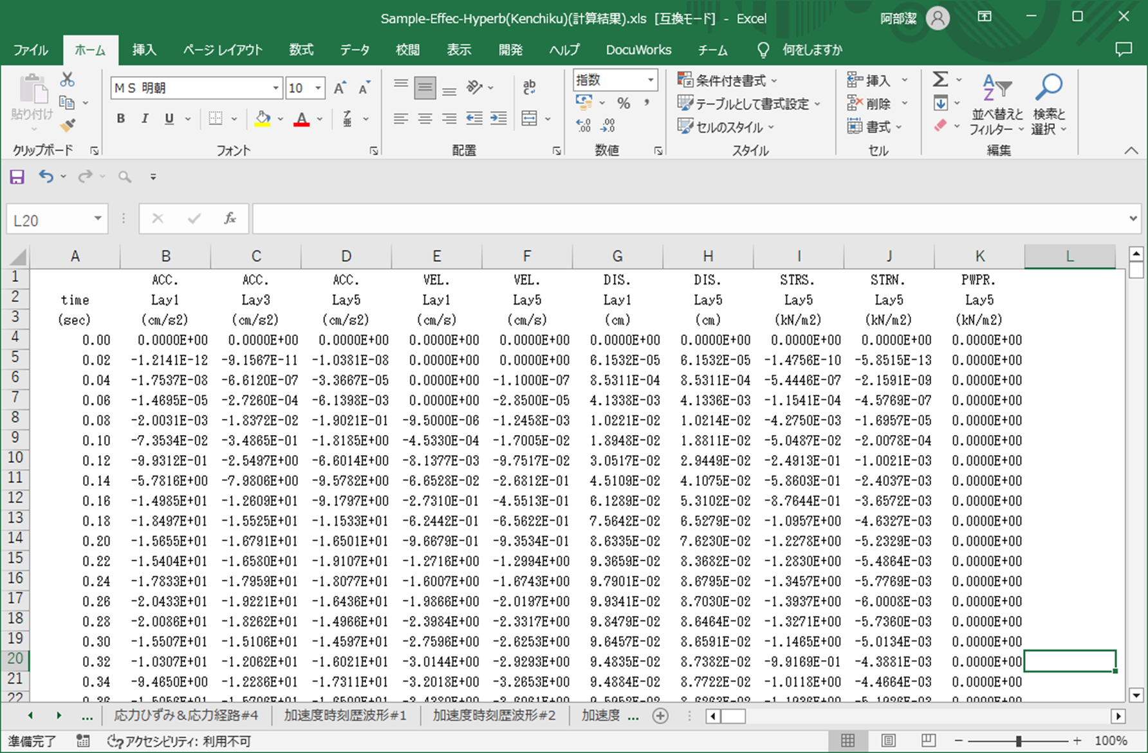Click the Increase Indent icon
The height and width of the screenshot is (753, 1148).
pos(499,118)
